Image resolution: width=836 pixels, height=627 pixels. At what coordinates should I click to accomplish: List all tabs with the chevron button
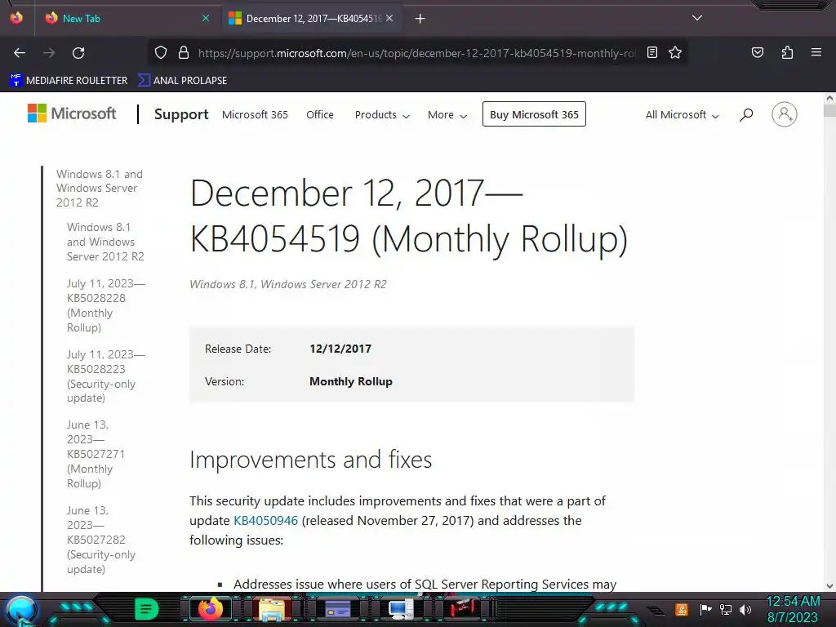click(x=697, y=18)
